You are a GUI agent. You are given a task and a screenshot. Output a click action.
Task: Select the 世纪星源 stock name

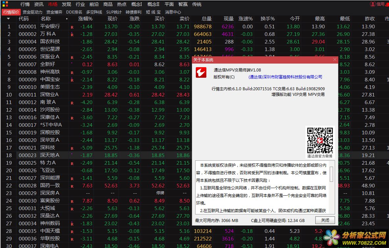(x=50, y=49)
